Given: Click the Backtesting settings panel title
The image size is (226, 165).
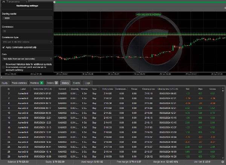Looking at the screenshot, I should [x=27, y=6].
